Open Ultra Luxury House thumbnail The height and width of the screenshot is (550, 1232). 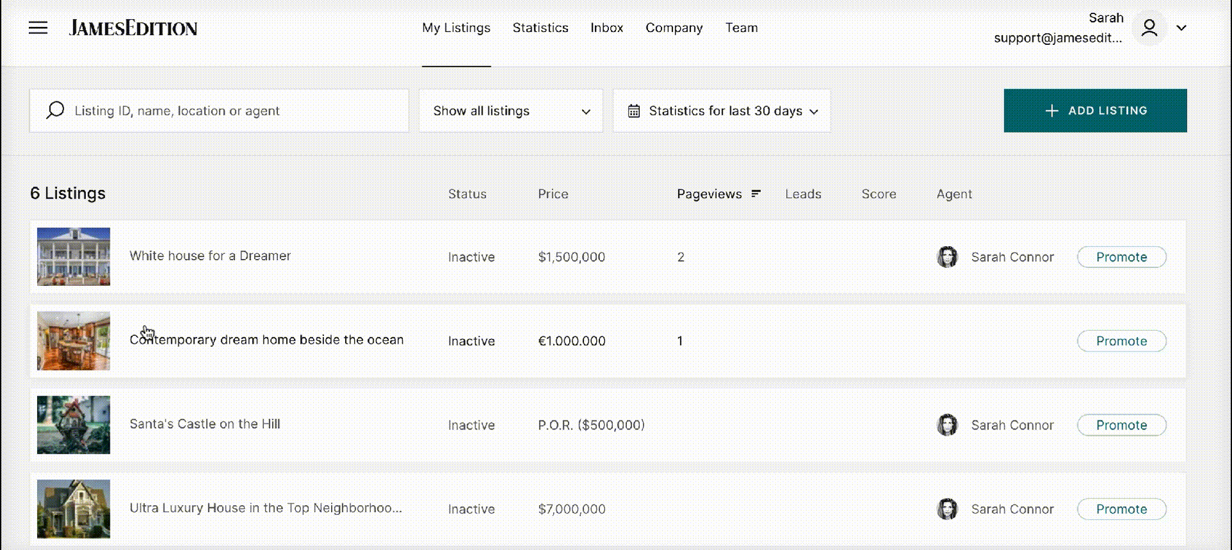pyautogui.click(x=74, y=508)
